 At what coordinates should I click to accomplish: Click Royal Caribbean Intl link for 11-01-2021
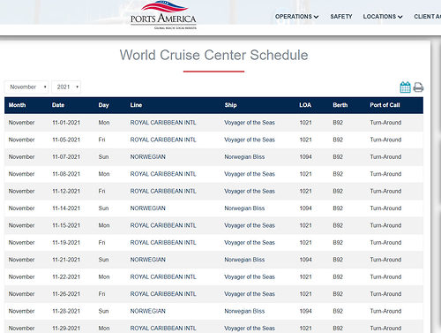click(163, 123)
